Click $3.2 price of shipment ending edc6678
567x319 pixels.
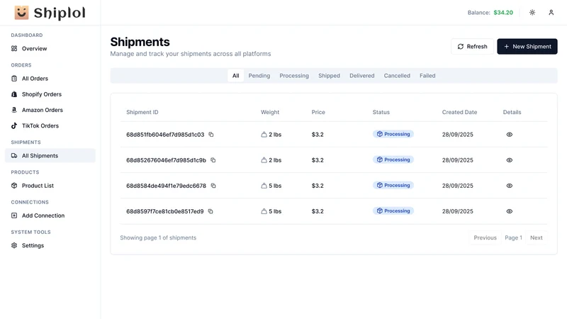[x=318, y=186]
